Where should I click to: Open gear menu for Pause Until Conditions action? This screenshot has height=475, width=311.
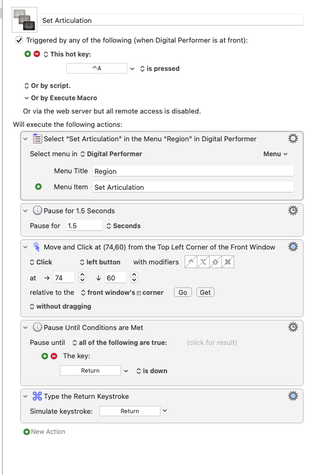tap(293, 327)
